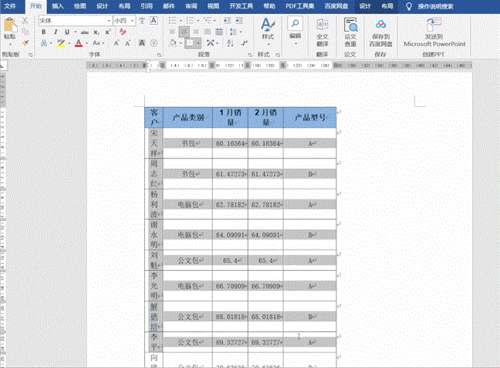Toggle italic formatting

pos(55,32)
